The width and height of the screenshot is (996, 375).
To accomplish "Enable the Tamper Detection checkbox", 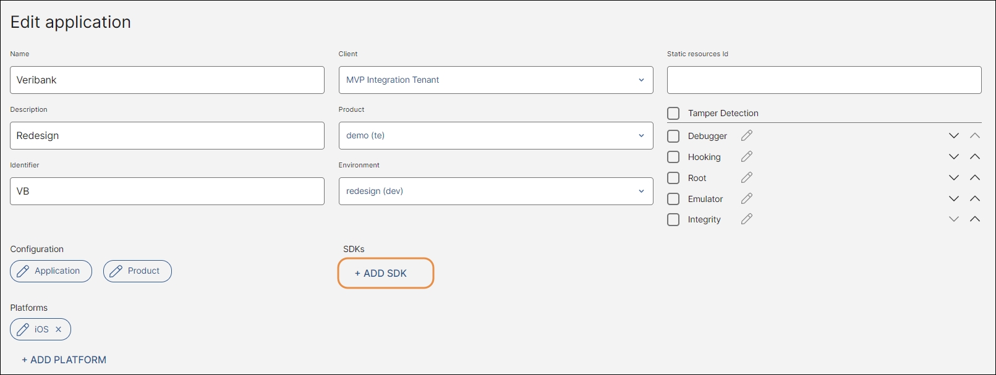I will point(673,113).
